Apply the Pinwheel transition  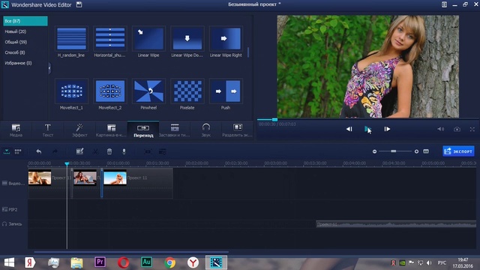(x=148, y=91)
